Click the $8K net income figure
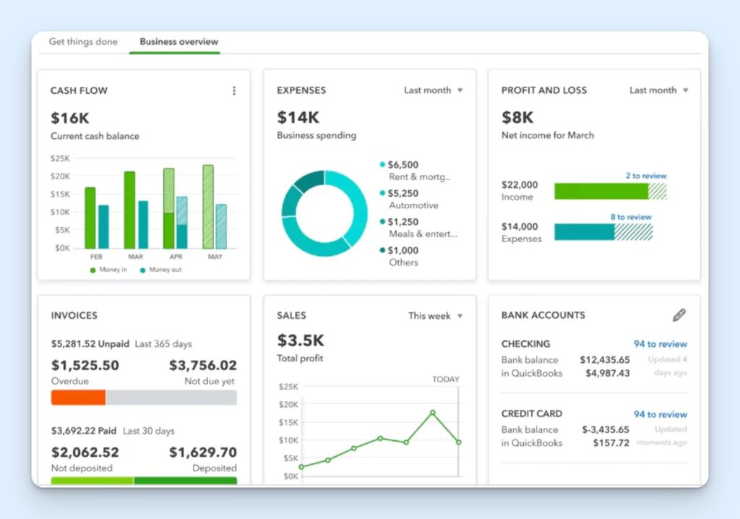Image resolution: width=740 pixels, height=519 pixels. (x=517, y=117)
